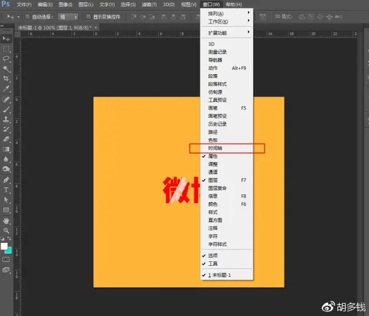Toggle the checked 属性 panel entry
The height and width of the screenshot is (316, 369).
coord(227,156)
